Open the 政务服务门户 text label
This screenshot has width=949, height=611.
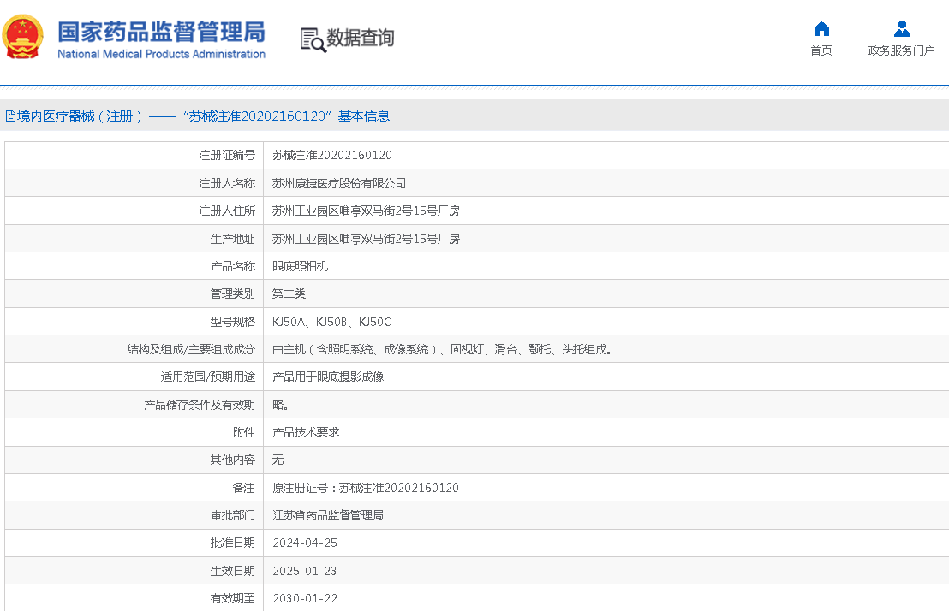pyautogui.click(x=901, y=50)
